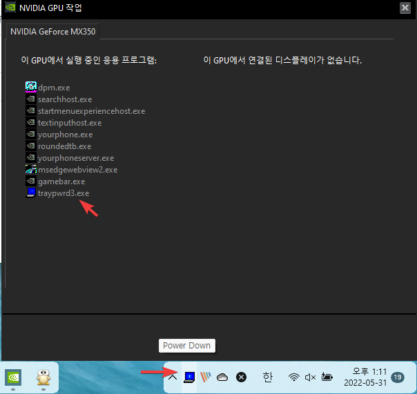Click the icon beside yourphoneserver.exe
Screen dimensions: 417x394
pyautogui.click(x=31, y=157)
